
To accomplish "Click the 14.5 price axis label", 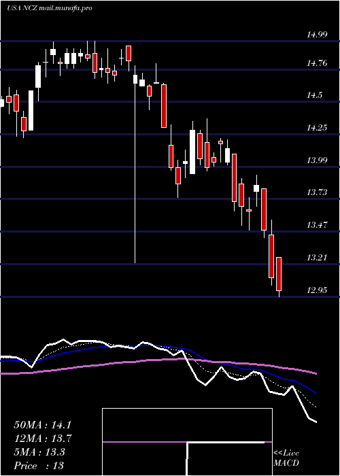I will point(314,95).
